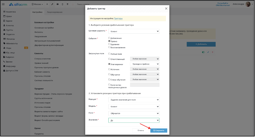
Task: Click the mobile phone icon in toolbar
Action: coord(63,4)
